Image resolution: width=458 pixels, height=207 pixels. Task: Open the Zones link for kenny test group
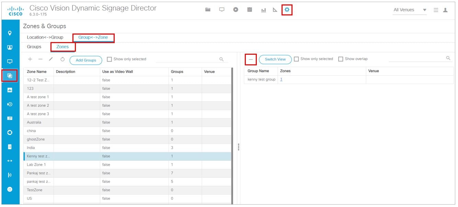[281, 79]
